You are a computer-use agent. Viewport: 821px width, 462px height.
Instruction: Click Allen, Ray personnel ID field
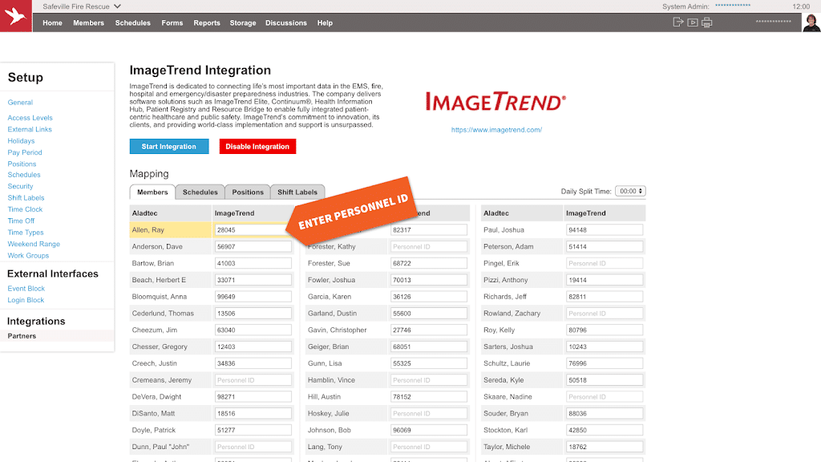point(253,230)
